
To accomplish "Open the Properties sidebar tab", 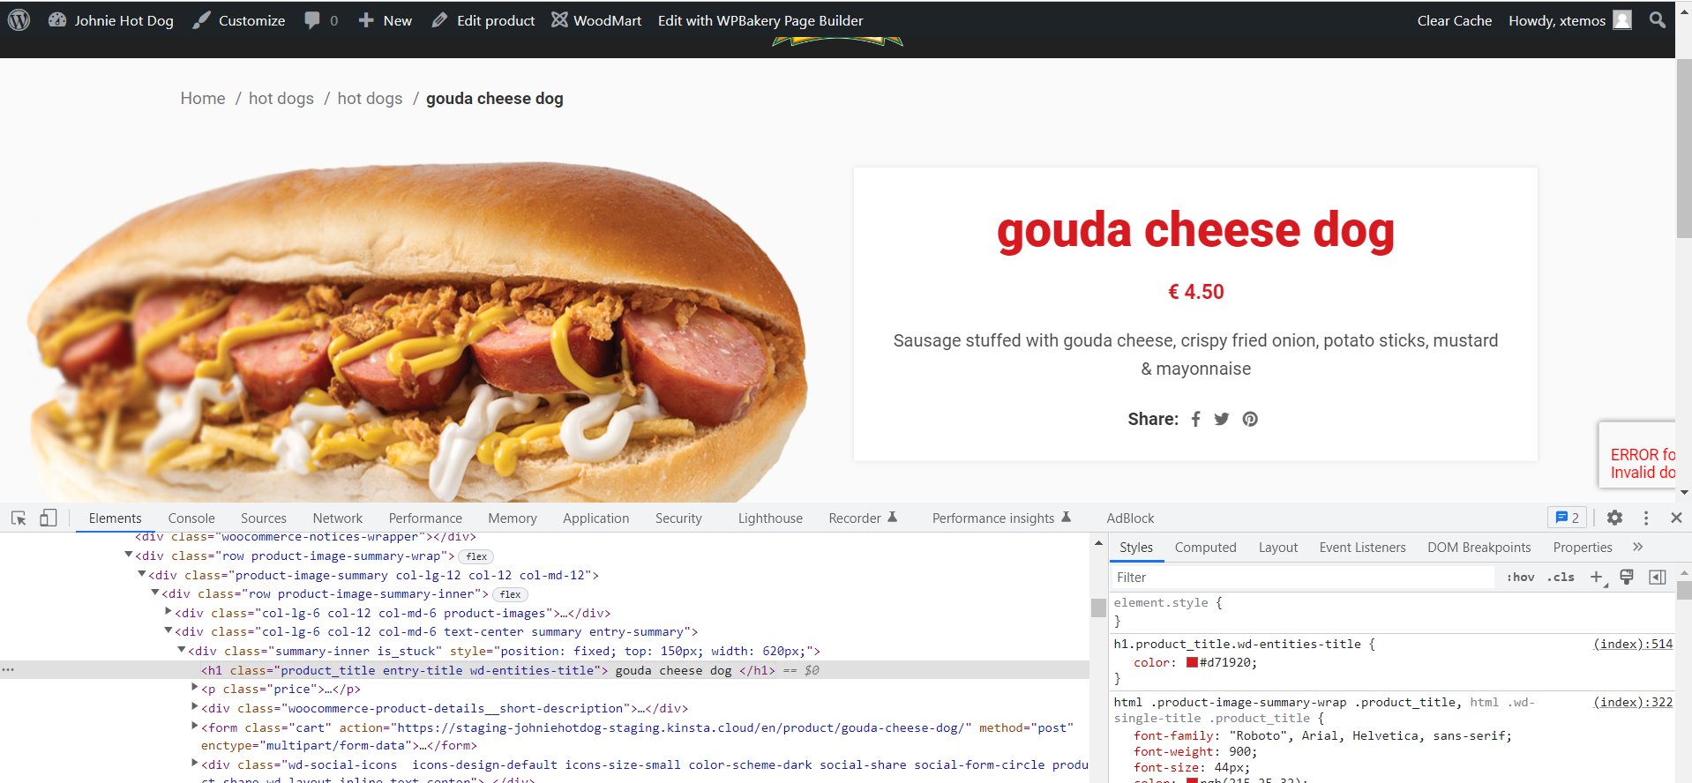I will pyautogui.click(x=1583, y=548).
